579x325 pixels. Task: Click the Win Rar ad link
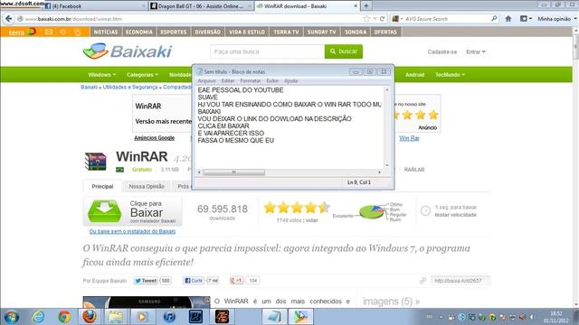point(409,138)
